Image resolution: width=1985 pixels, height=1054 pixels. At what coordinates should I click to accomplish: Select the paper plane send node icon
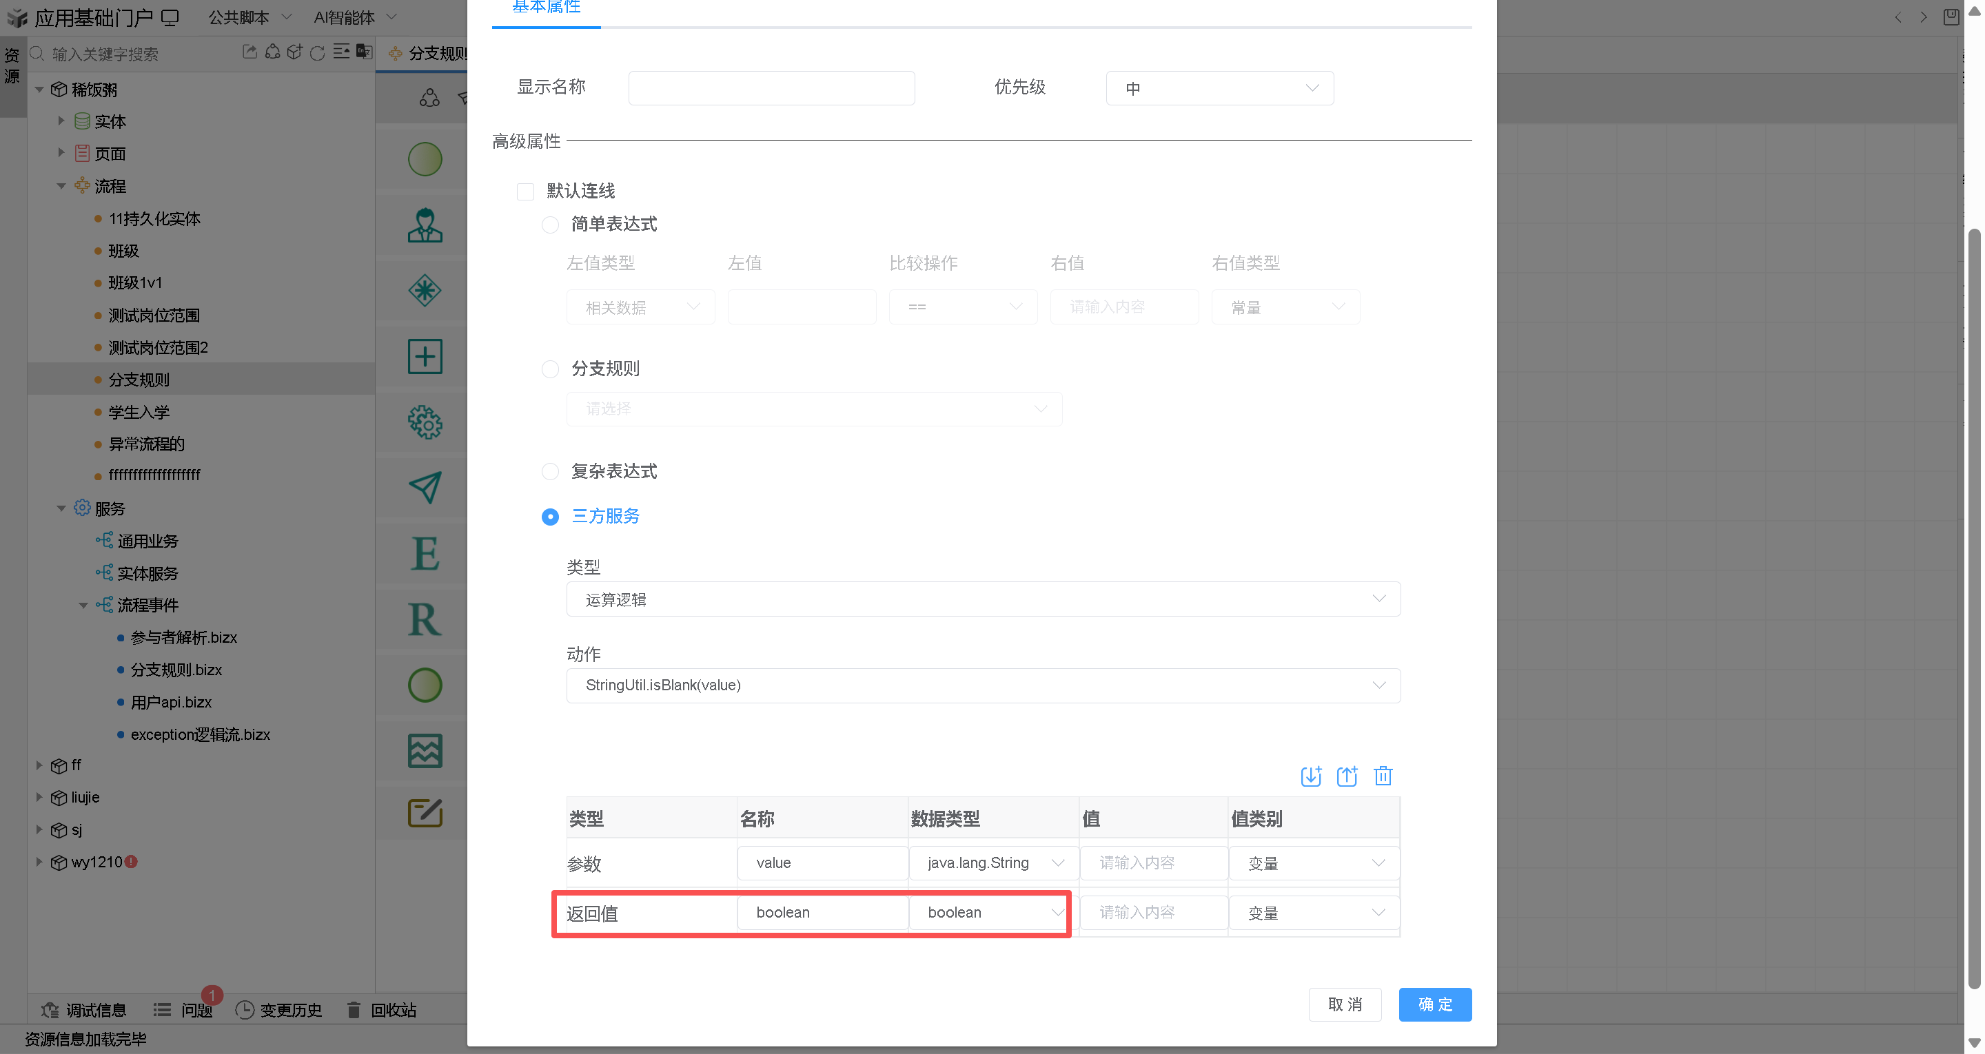pos(425,488)
